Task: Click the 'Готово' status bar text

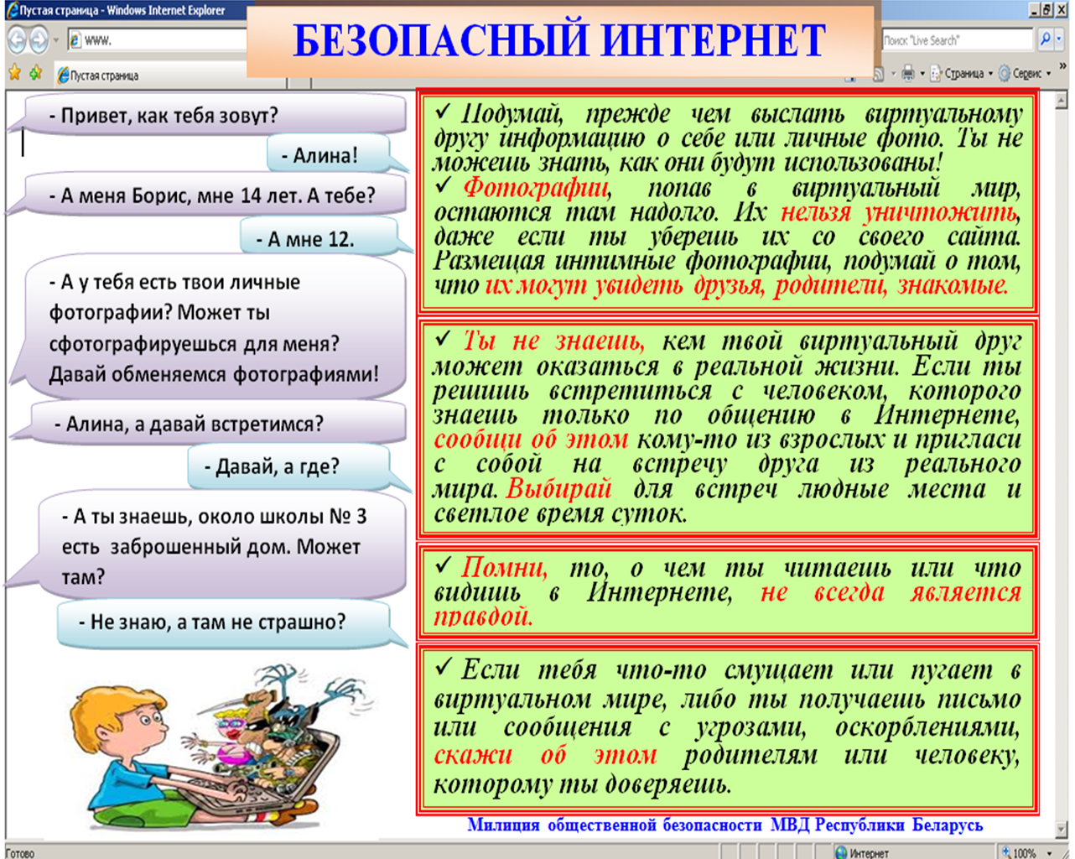Action: [20, 853]
